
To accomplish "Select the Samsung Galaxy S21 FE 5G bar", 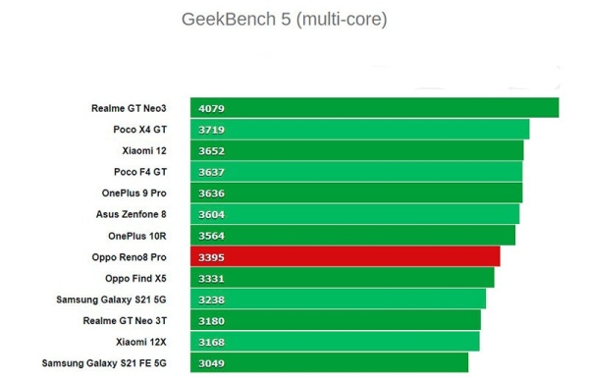I will click(330, 362).
